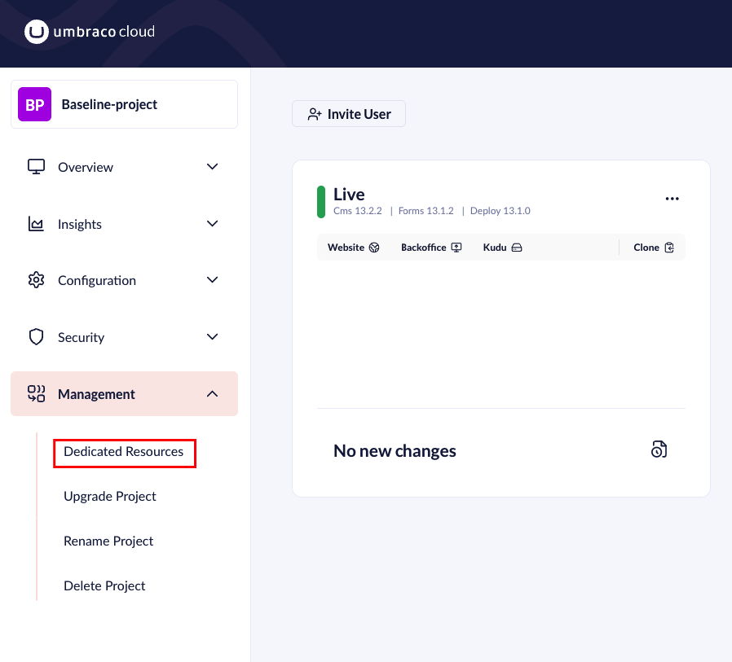Screen dimensions: 732x662
Task: Click the add-user icon on Invite User
Action: pyautogui.click(x=315, y=114)
